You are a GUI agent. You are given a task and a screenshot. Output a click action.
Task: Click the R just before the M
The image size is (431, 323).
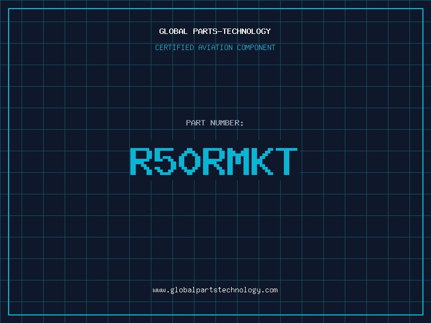pyautogui.click(x=214, y=161)
